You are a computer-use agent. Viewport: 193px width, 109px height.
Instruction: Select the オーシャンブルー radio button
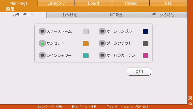[102, 31]
